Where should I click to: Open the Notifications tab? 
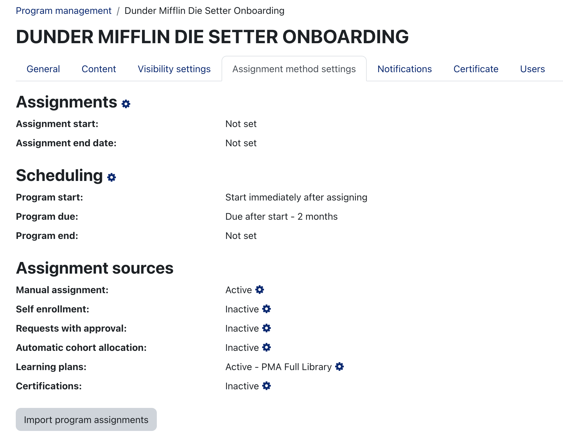click(405, 69)
